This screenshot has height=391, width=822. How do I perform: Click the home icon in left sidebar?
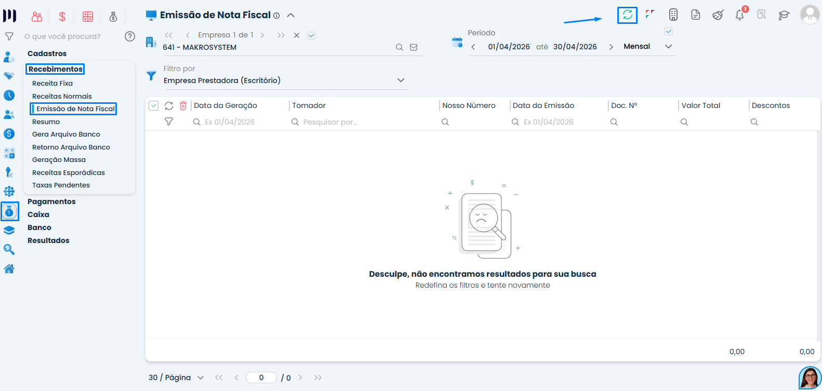coord(9,268)
